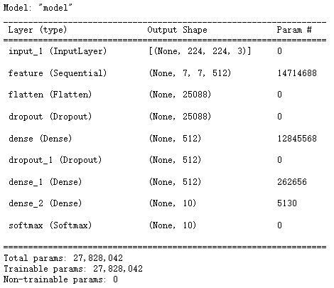This screenshot has height=288, width=334.
Task: Click the Param # column header
Action: coord(294,30)
